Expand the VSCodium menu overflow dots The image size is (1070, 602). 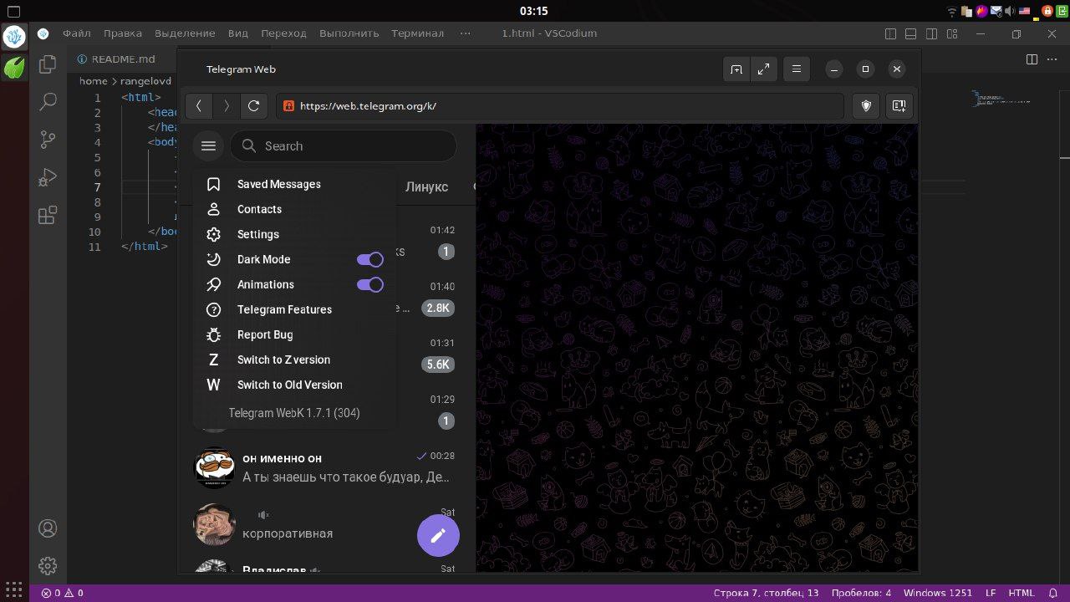click(466, 33)
